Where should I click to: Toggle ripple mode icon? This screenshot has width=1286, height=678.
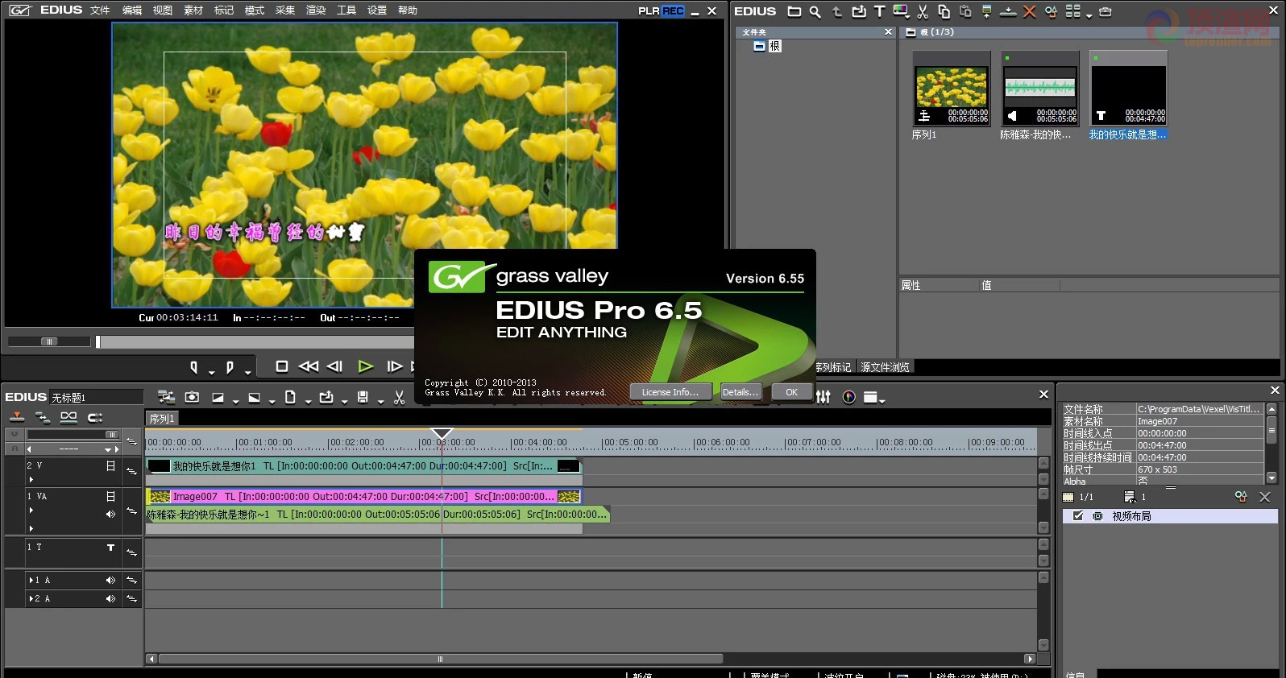coord(43,417)
